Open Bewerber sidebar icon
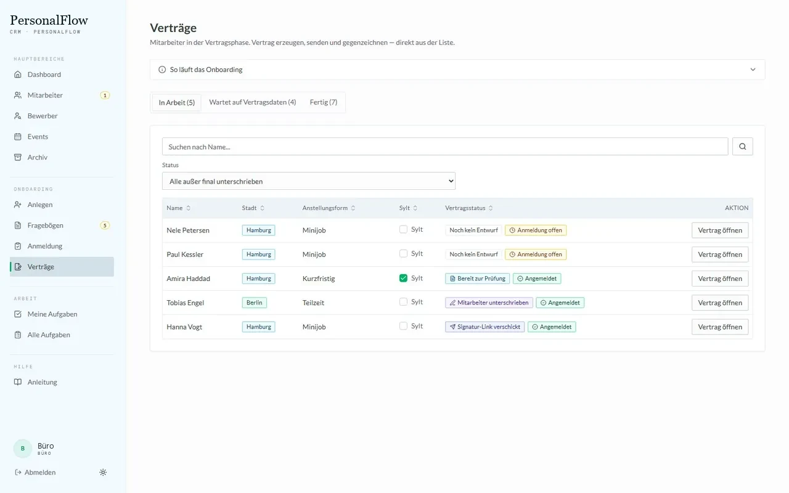The height and width of the screenshot is (493, 789). pyautogui.click(x=18, y=116)
